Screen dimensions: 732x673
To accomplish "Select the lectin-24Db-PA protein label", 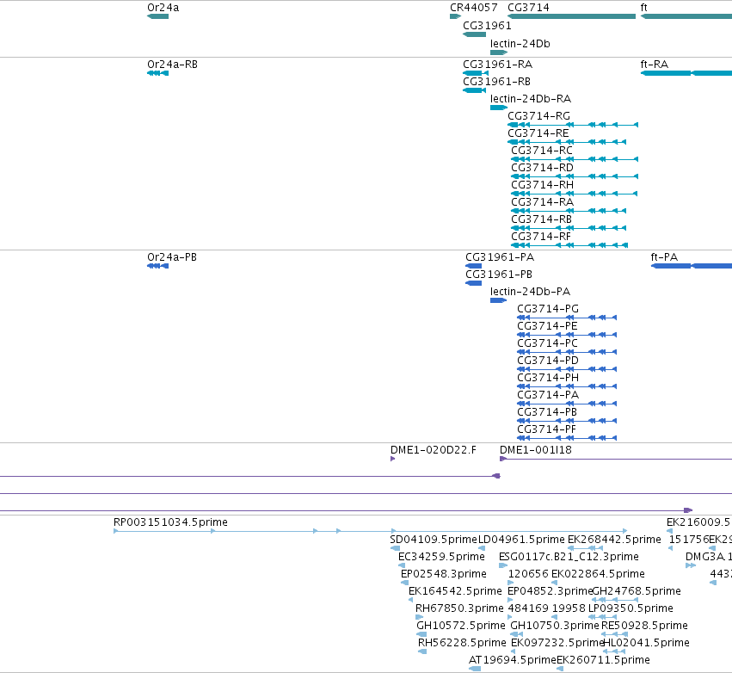I will (531, 292).
